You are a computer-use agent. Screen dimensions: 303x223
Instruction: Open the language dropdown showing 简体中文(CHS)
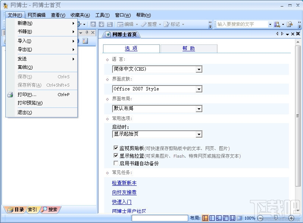tap(199, 69)
